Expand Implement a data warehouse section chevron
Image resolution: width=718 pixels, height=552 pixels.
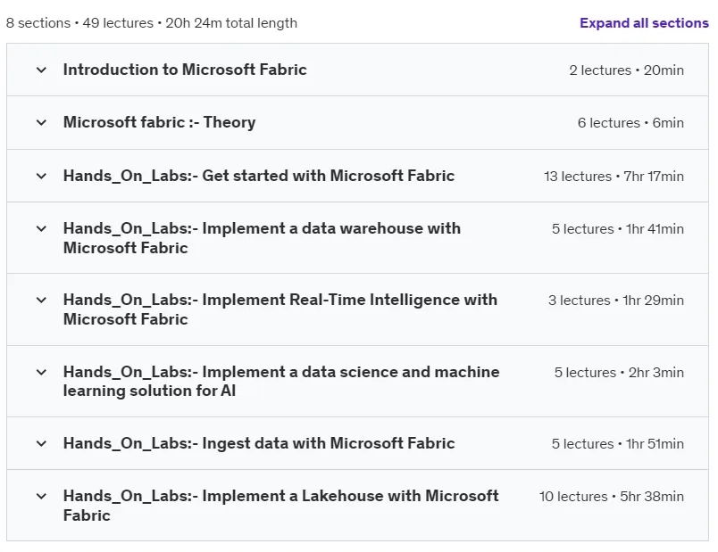[x=41, y=228]
